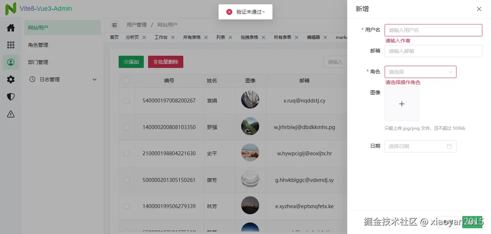The height and width of the screenshot is (234, 491).
Task: Click the email x.ruq@nqddstj.cy cell
Action: (304, 101)
